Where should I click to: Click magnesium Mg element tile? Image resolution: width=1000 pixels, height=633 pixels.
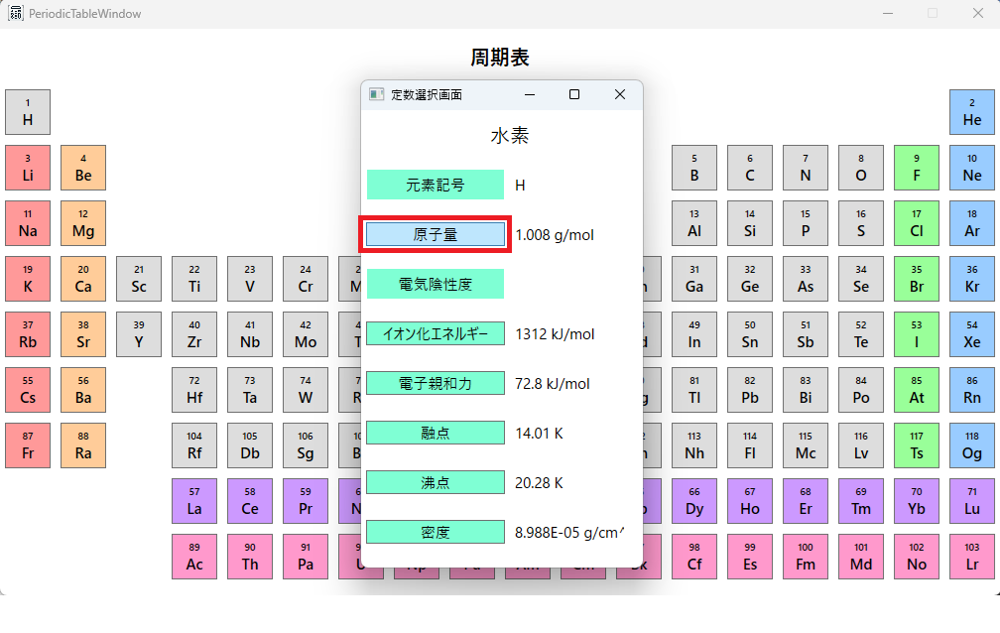pos(83,223)
